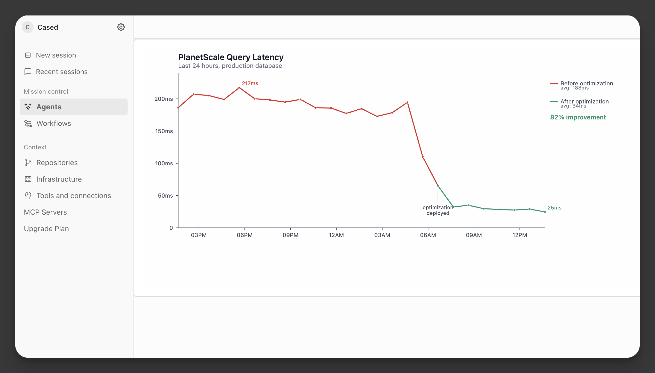
Task: Click the 200ms y-axis label
Action: click(x=163, y=99)
